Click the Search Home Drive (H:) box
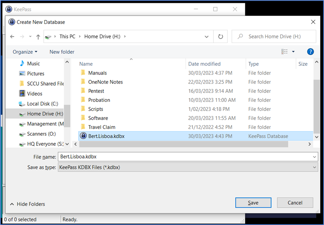 (274, 36)
